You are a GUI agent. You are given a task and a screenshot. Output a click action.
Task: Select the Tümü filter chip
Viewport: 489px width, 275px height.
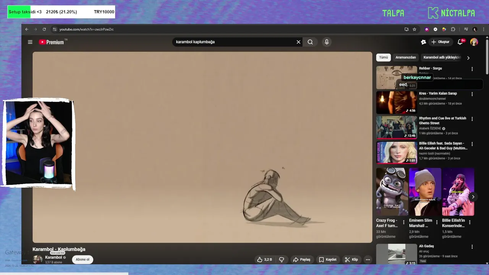tap(384, 57)
